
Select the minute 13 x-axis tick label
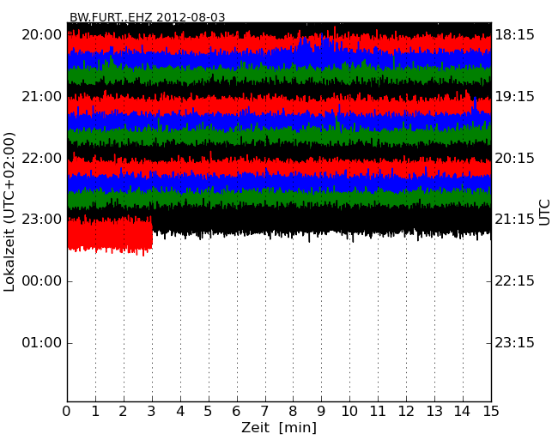(x=434, y=412)
